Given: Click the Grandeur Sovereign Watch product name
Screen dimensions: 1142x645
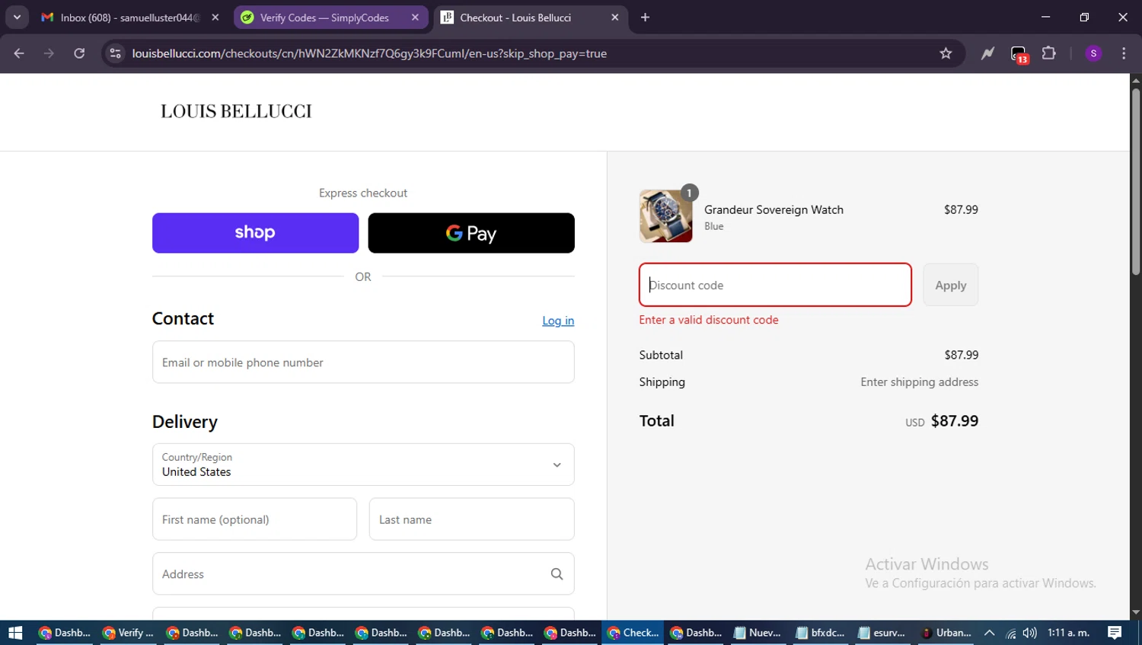Looking at the screenshot, I should pos(774,209).
